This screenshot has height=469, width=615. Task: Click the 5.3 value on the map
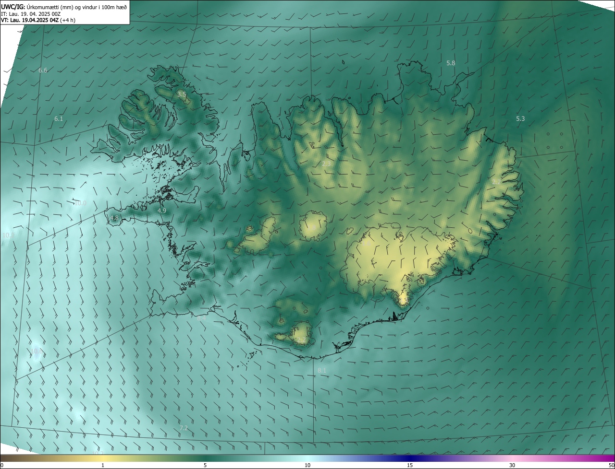click(520, 119)
